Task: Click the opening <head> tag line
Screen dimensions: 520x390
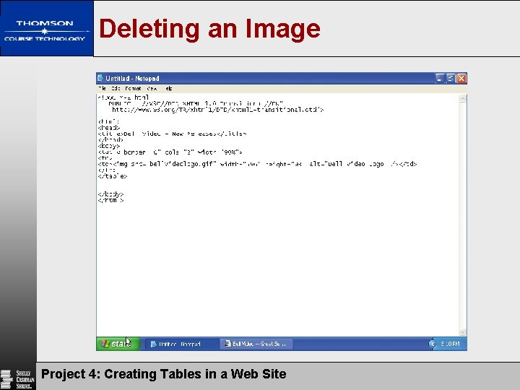Action: (109, 128)
